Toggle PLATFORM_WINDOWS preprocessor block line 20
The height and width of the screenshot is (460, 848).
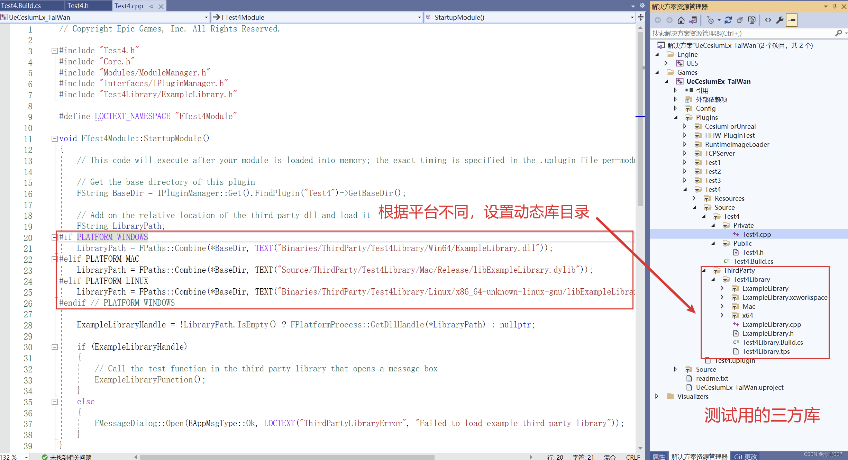pyautogui.click(x=52, y=237)
